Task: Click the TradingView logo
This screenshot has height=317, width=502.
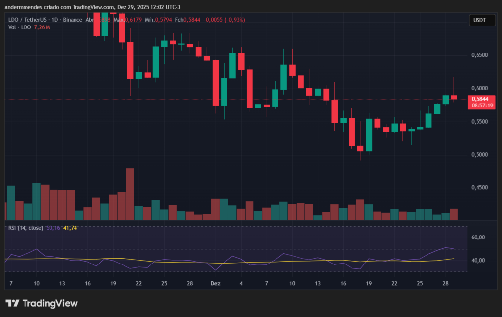Action: (x=42, y=303)
